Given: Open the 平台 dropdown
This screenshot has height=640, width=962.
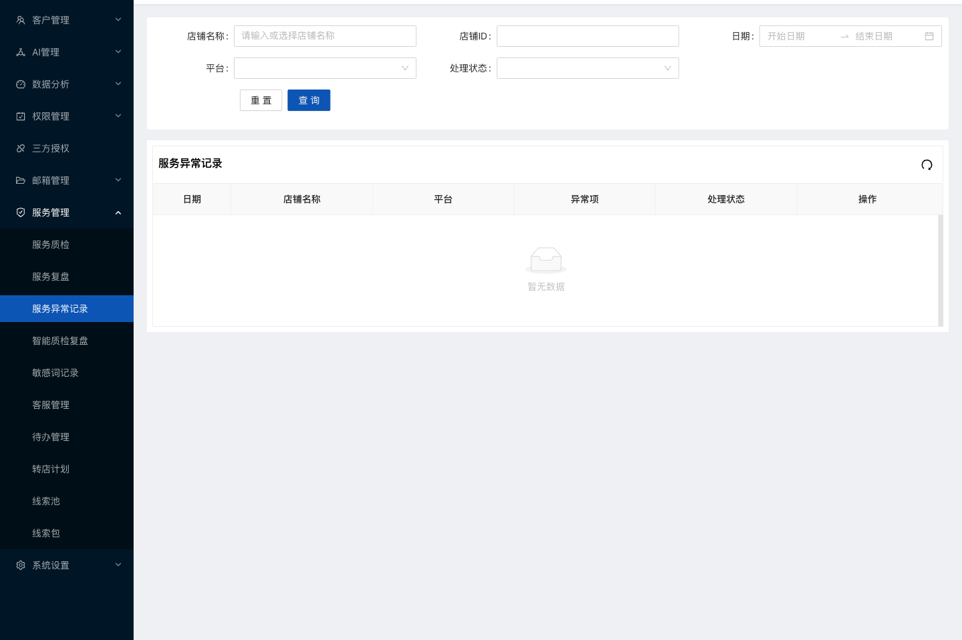Looking at the screenshot, I should click(x=325, y=68).
